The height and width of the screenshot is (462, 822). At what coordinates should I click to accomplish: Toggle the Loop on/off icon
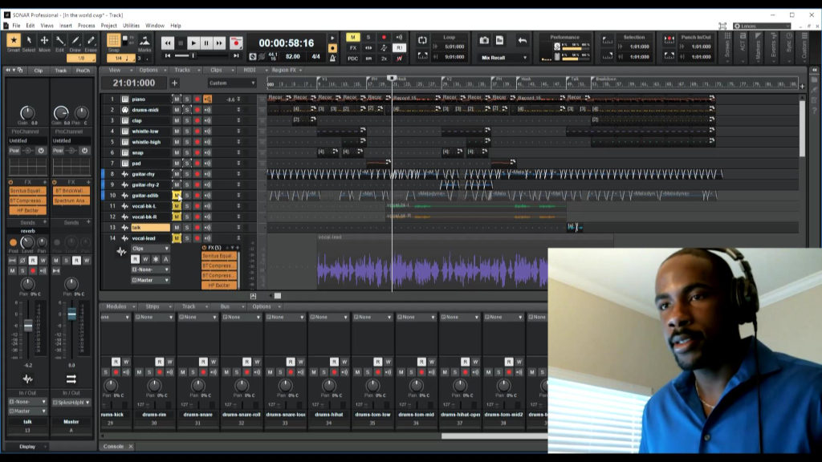point(422,40)
